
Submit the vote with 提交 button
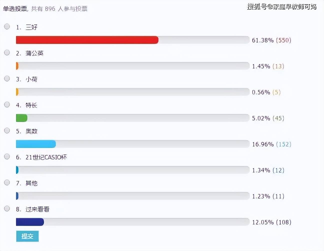pos(27,236)
